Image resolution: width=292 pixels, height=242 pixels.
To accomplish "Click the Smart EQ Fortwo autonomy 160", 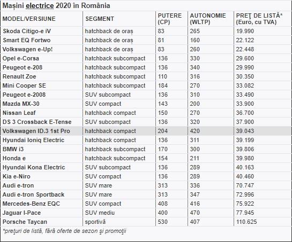I will [195, 40].
